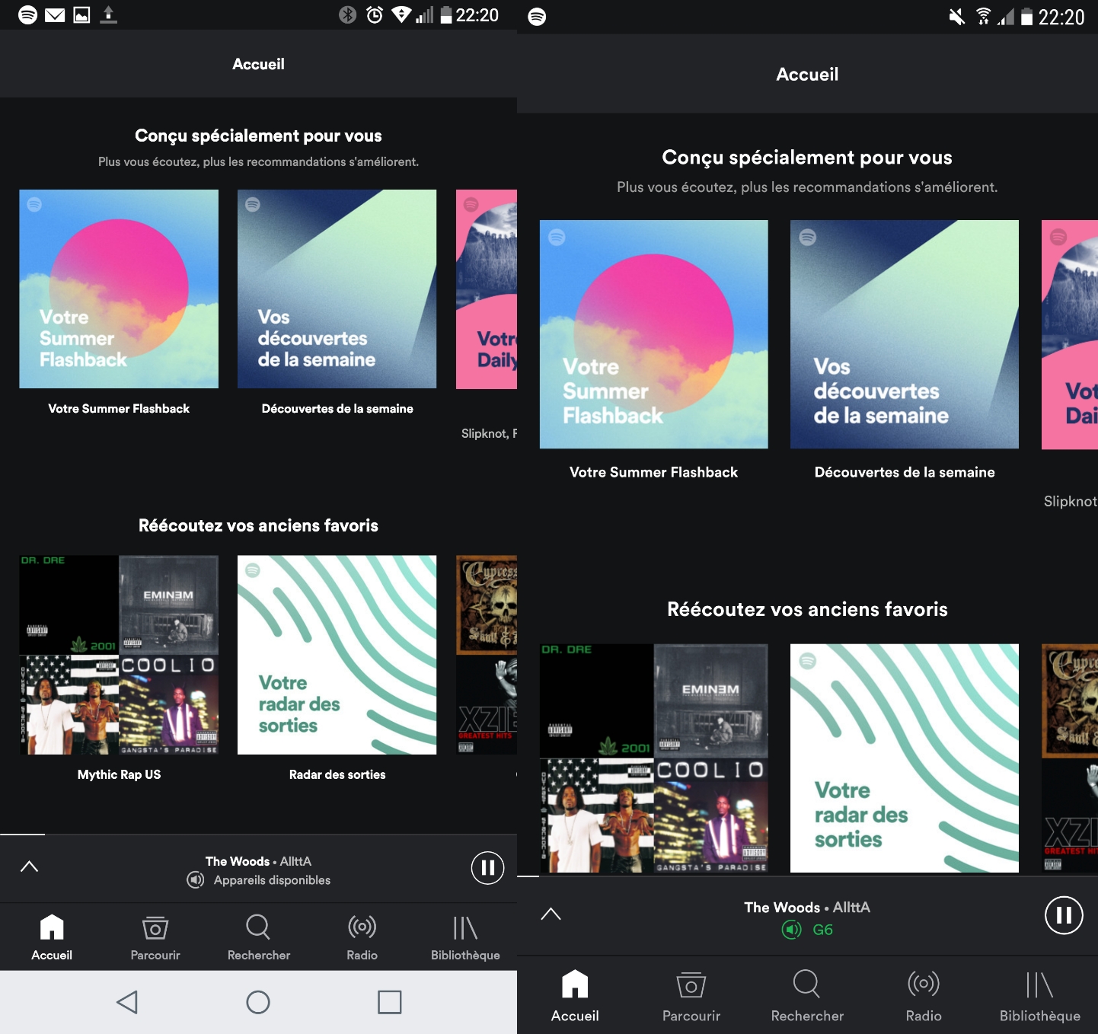Screen dimensions: 1098x1034
Task: Open Votre Summer Flashback cover in left screen
Action: coord(119,289)
